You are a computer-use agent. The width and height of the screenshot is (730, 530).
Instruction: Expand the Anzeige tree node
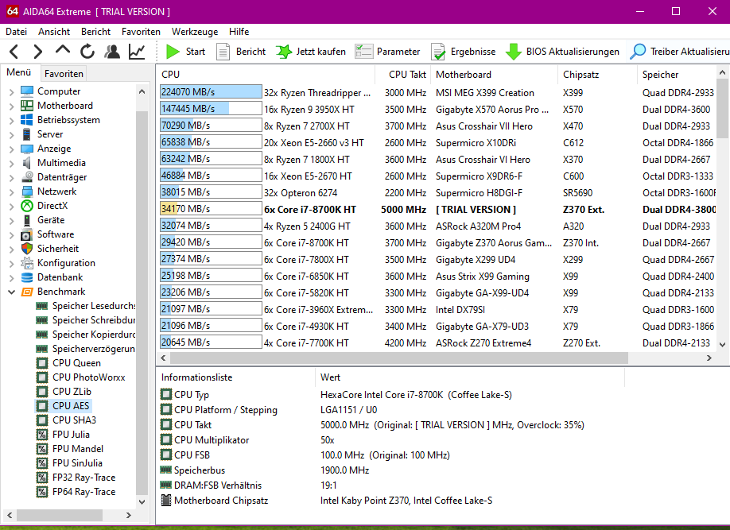coord(12,149)
